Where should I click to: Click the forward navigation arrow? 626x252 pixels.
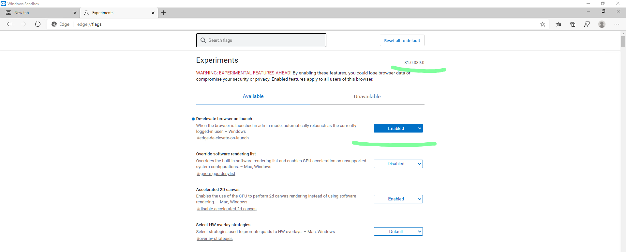23,24
